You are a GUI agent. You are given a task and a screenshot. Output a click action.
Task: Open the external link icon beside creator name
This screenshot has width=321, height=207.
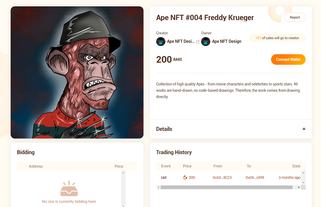pos(198,42)
